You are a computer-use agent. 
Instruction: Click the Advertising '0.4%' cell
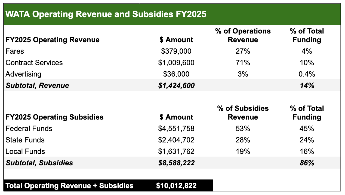coord(307,74)
